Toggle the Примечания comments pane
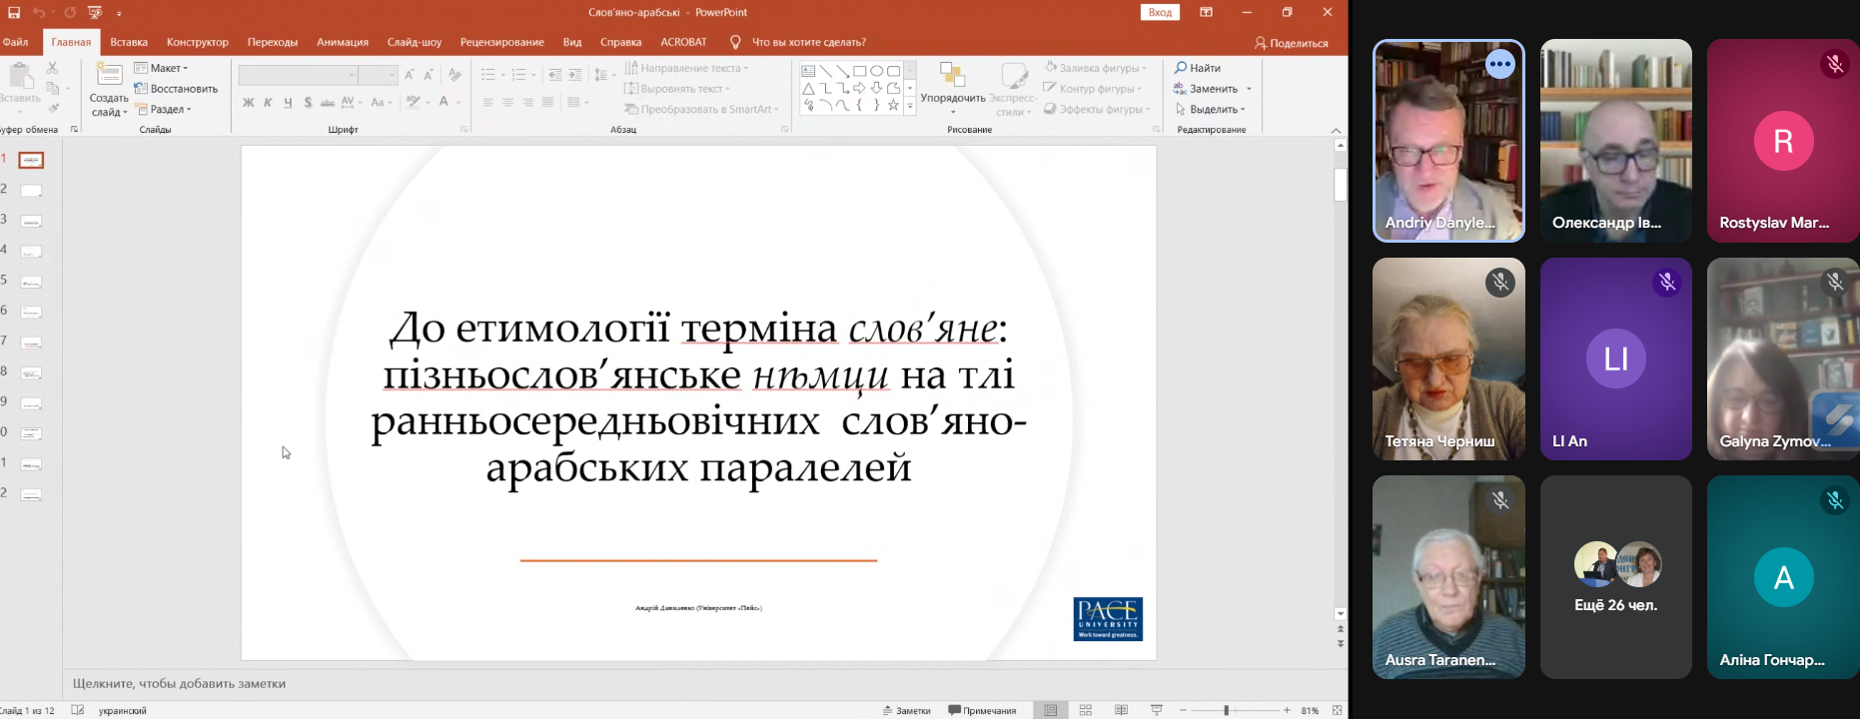This screenshot has height=719, width=1860. coord(982,710)
